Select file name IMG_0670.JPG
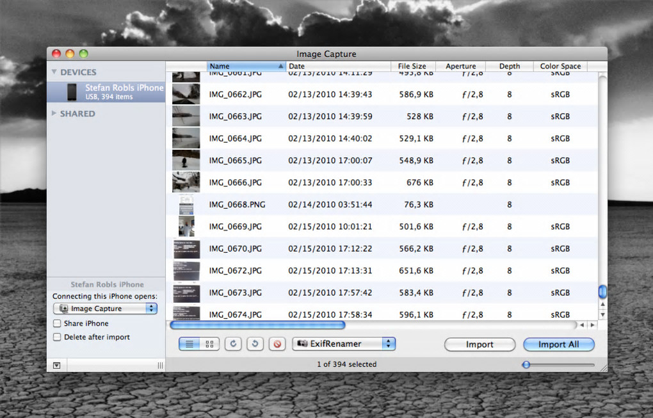653x418 pixels. pos(236,248)
